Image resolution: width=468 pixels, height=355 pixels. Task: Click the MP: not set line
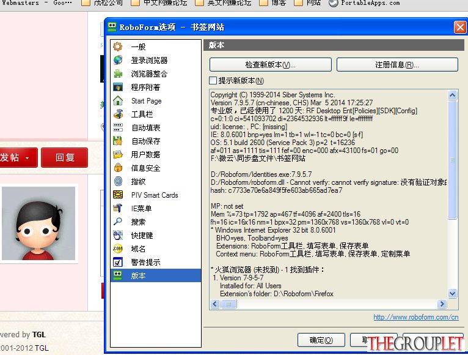(x=227, y=206)
